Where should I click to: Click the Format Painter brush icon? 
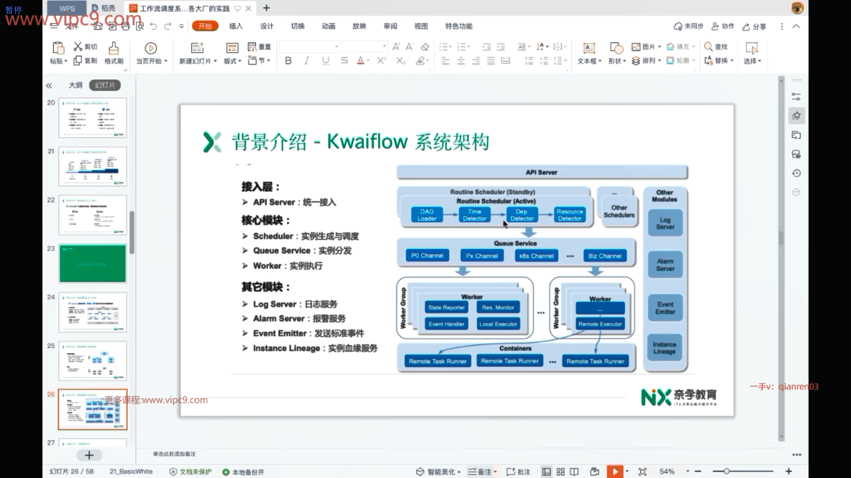pos(113,48)
